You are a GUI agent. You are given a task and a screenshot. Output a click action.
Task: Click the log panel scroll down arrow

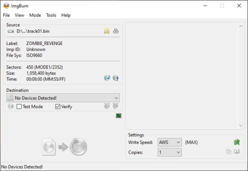[x=241, y=126]
